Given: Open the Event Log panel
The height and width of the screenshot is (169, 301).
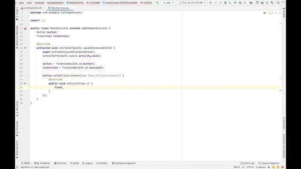Looking at the screenshot, I should coord(247,163).
